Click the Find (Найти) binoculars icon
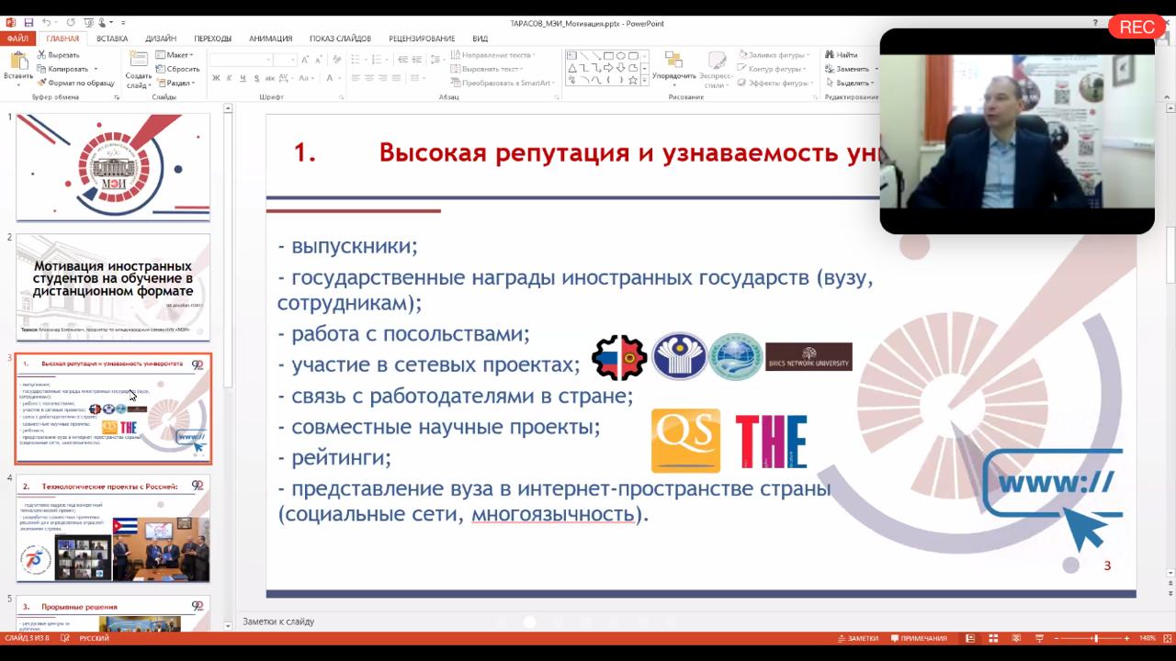The height and width of the screenshot is (661, 1176). [x=829, y=55]
